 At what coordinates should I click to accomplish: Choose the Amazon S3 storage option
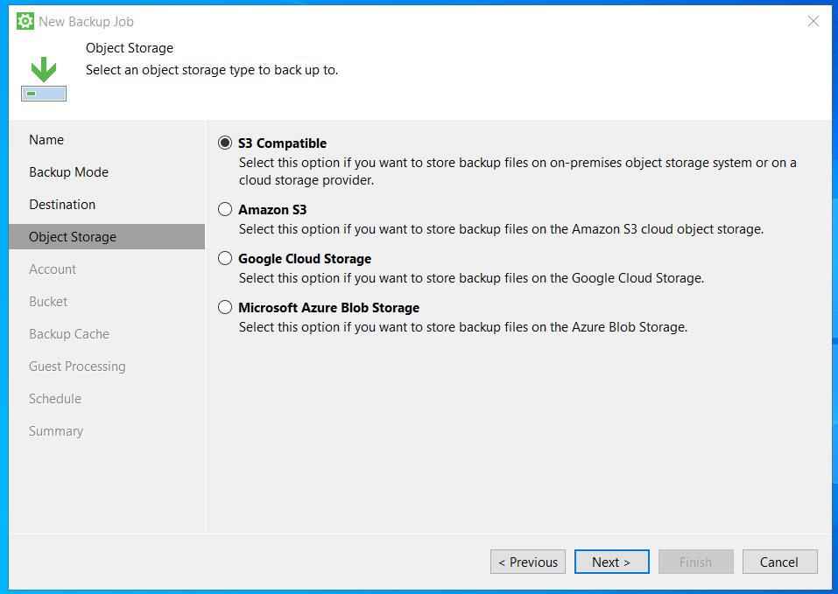pyautogui.click(x=225, y=210)
